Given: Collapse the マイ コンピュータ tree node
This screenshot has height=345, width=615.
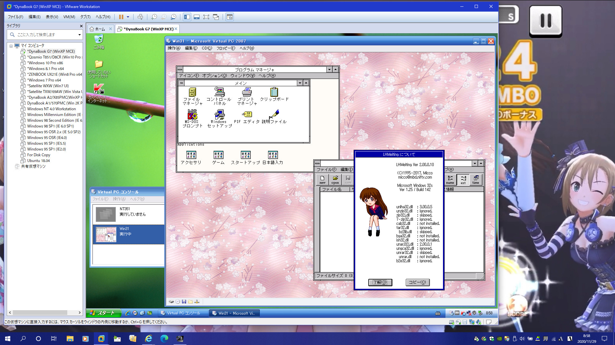Looking at the screenshot, I should [x=11, y=46].
